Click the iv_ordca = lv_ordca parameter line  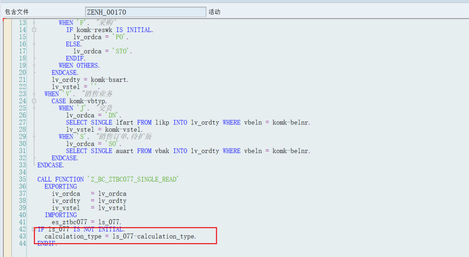[x=89, y=194]
